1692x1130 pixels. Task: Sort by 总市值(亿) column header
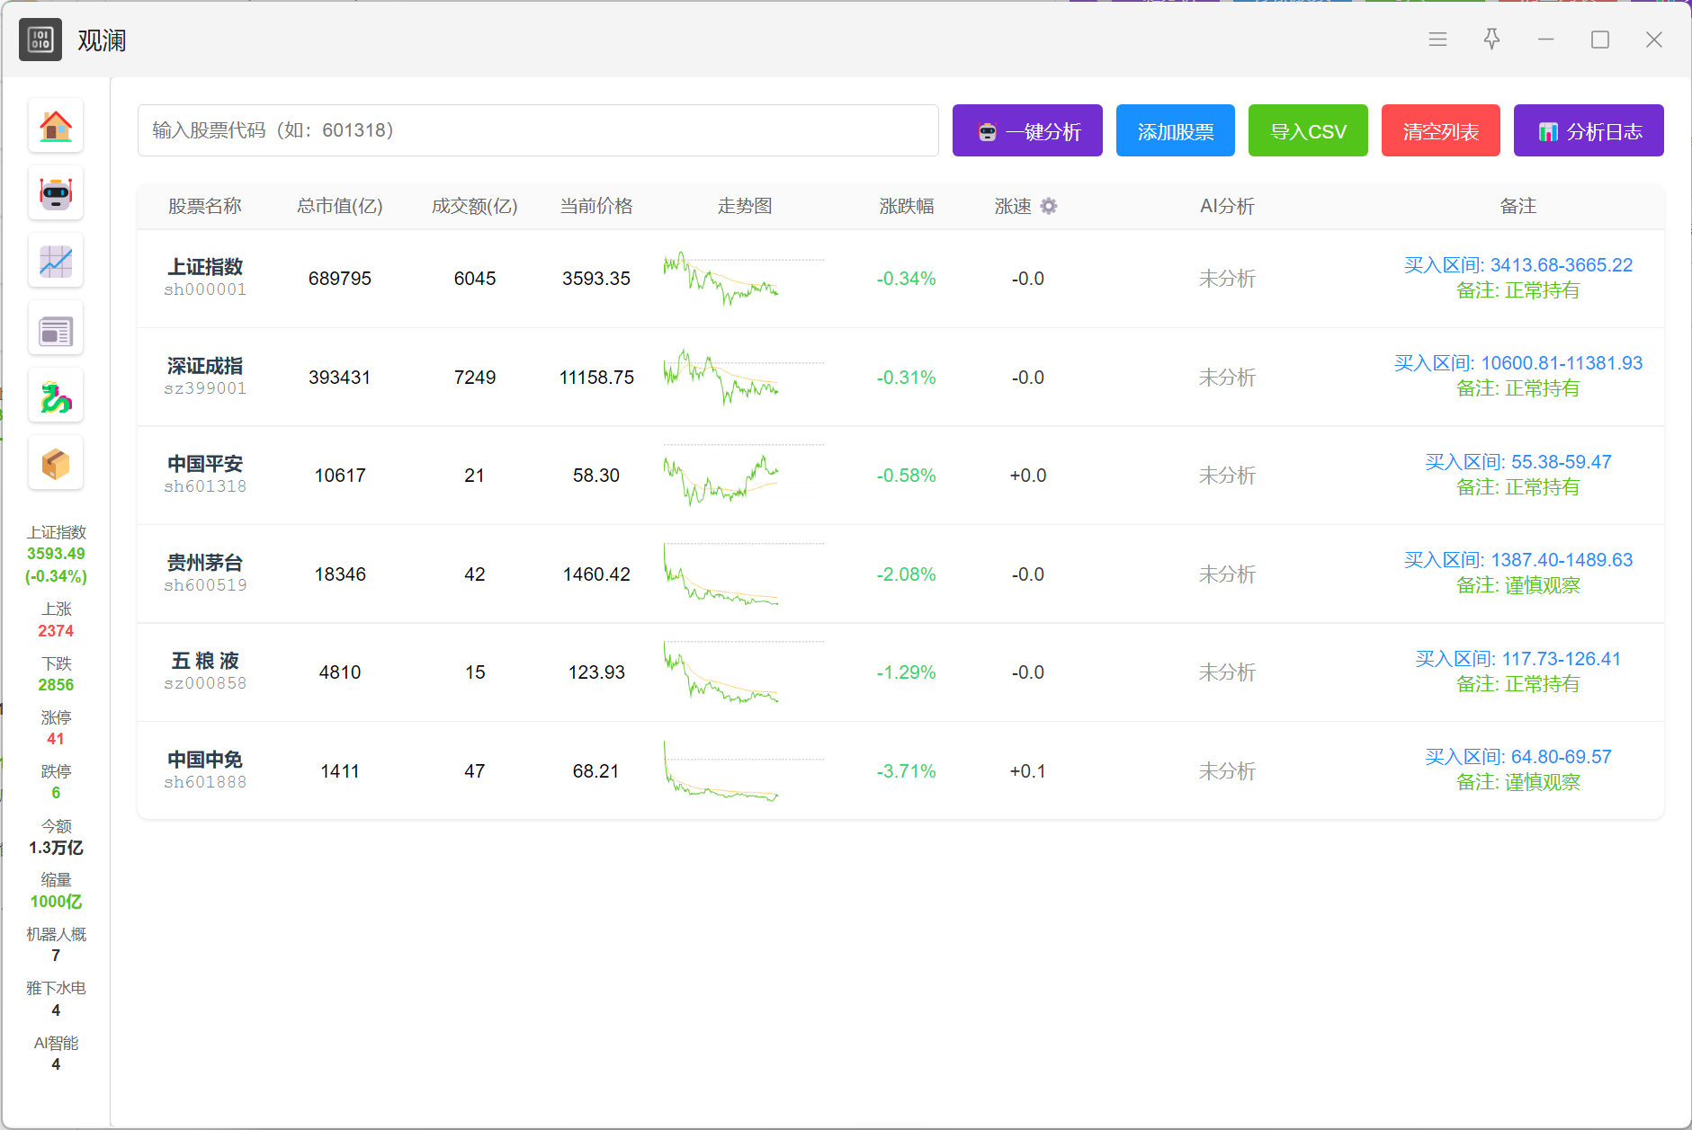[x=340, y=206]
